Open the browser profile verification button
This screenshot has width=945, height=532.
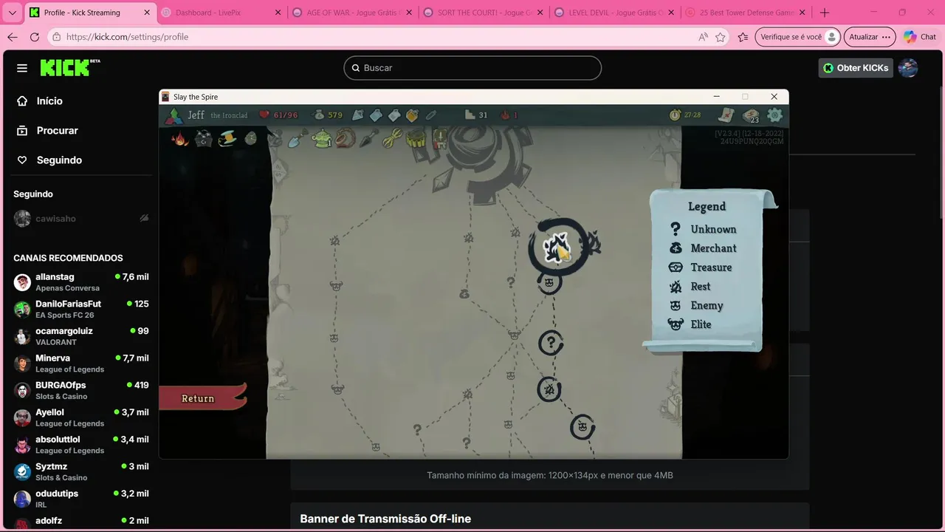(798, 37)
